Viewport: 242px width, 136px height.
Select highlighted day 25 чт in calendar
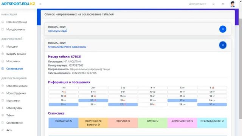pyautogui.click(x=64, y=105)
